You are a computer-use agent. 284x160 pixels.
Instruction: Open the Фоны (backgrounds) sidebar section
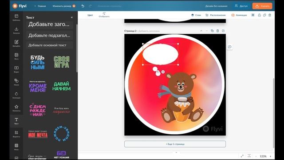(16, 147)
